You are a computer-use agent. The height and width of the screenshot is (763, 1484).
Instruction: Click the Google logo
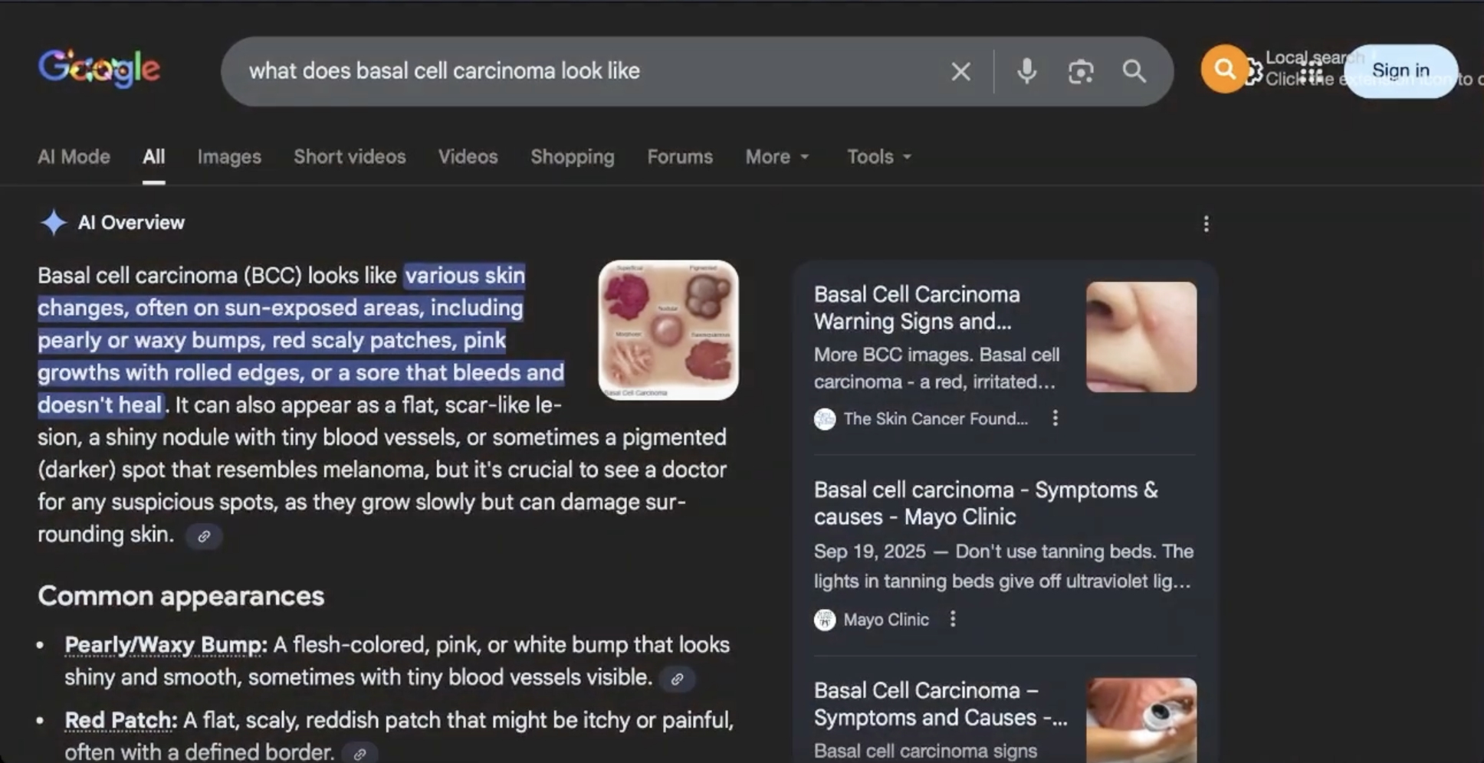[x=99, y=69]
